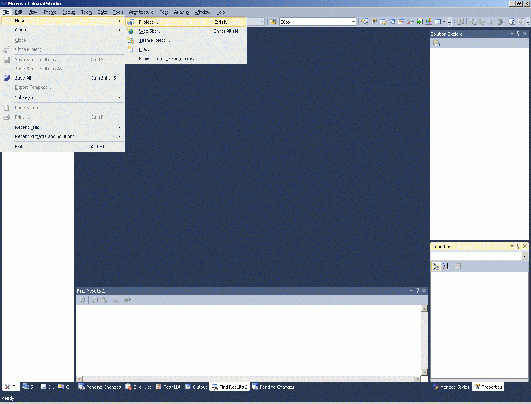Open Find Results 2 window position dropdown
The height and width of the screenshot is (404, 531).
[x=411, y=290]
